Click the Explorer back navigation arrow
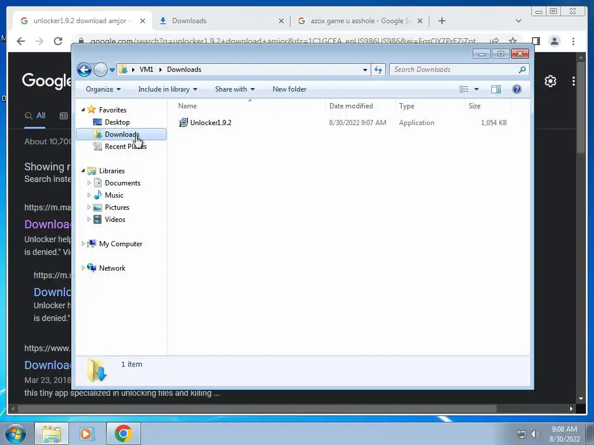This screenshot has height=445, width=594. coord(84,70)
